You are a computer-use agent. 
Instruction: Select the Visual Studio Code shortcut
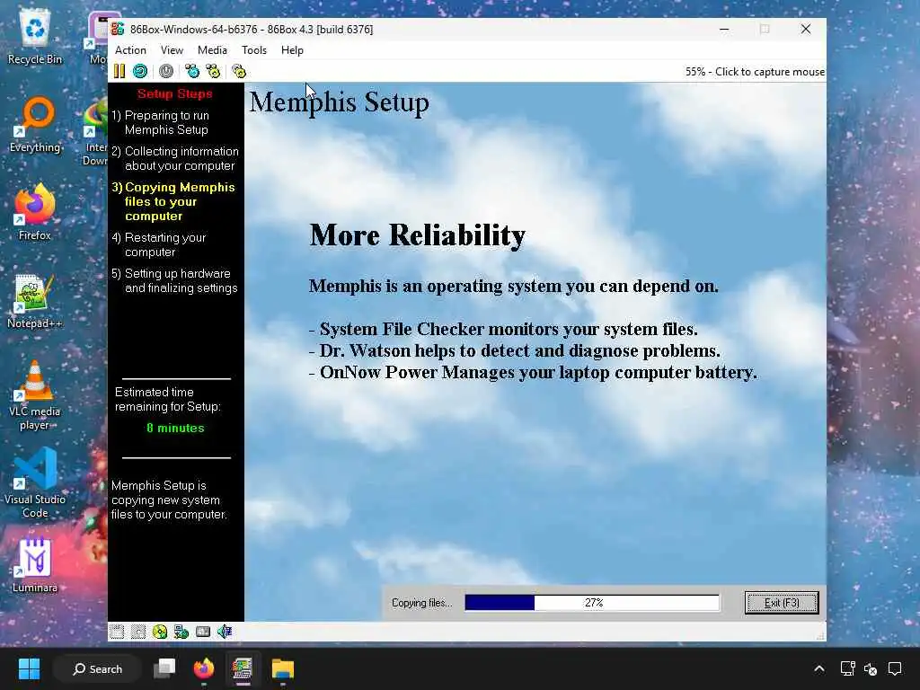(35, 483)
